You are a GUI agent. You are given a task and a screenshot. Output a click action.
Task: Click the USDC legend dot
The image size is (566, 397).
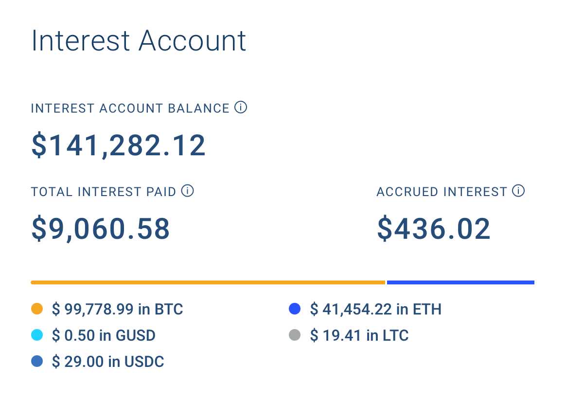point(37,361)
